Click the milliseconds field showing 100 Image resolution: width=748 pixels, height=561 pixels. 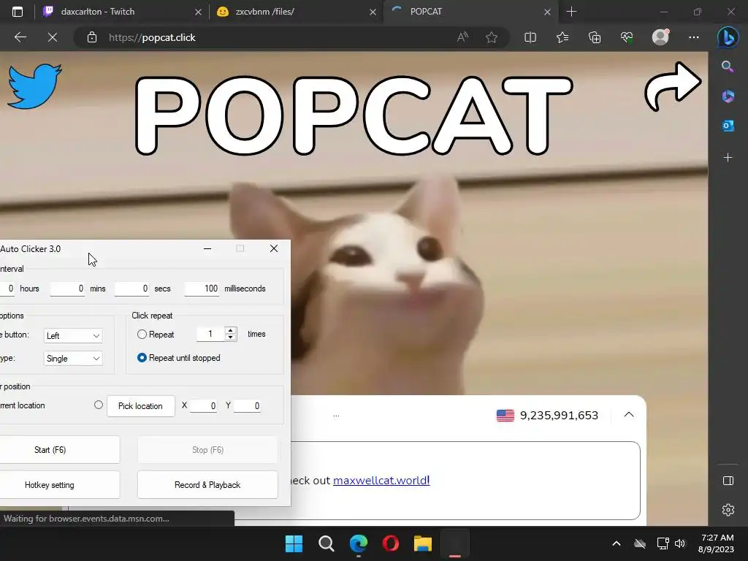[x=202, y=289]
